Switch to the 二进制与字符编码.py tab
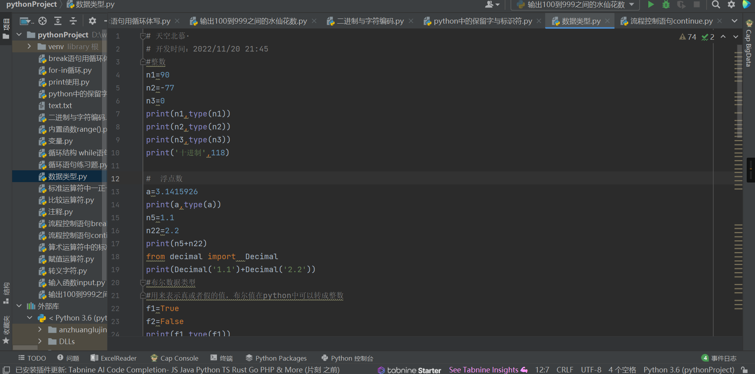The width and height of the screenshot is (755, 374). tap(369, 21)
